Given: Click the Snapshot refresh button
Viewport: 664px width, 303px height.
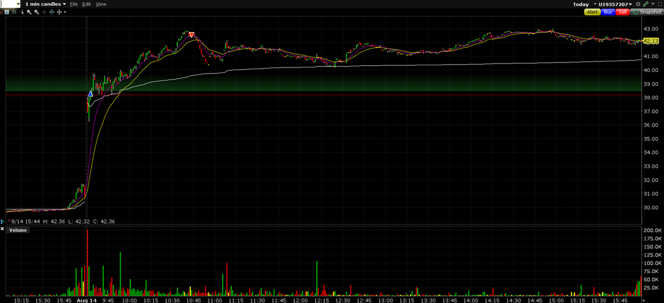Looking at the screenshot, I should tap(647, 12).
